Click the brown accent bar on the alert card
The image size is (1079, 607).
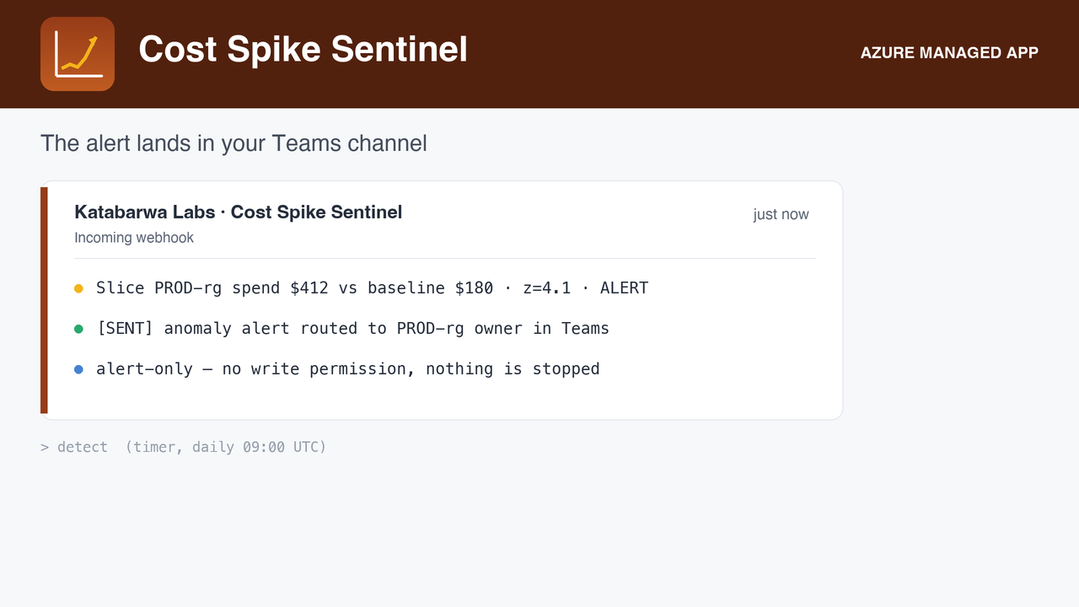point(44,300)
